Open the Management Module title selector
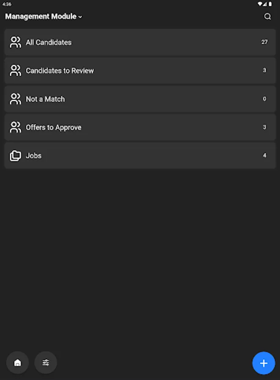Screen dimensions: 280x380 click(41, 16)
